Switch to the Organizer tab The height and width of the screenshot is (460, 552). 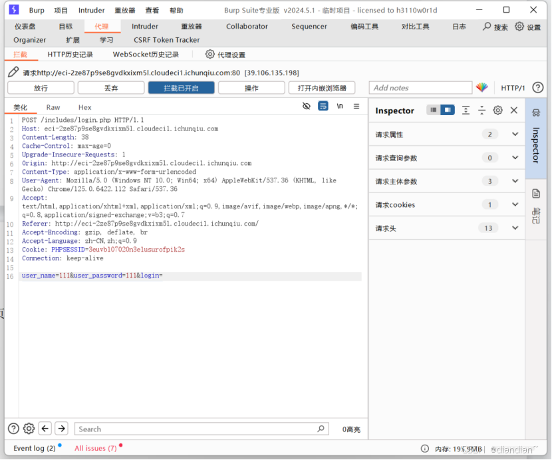(x=29, y=40)
